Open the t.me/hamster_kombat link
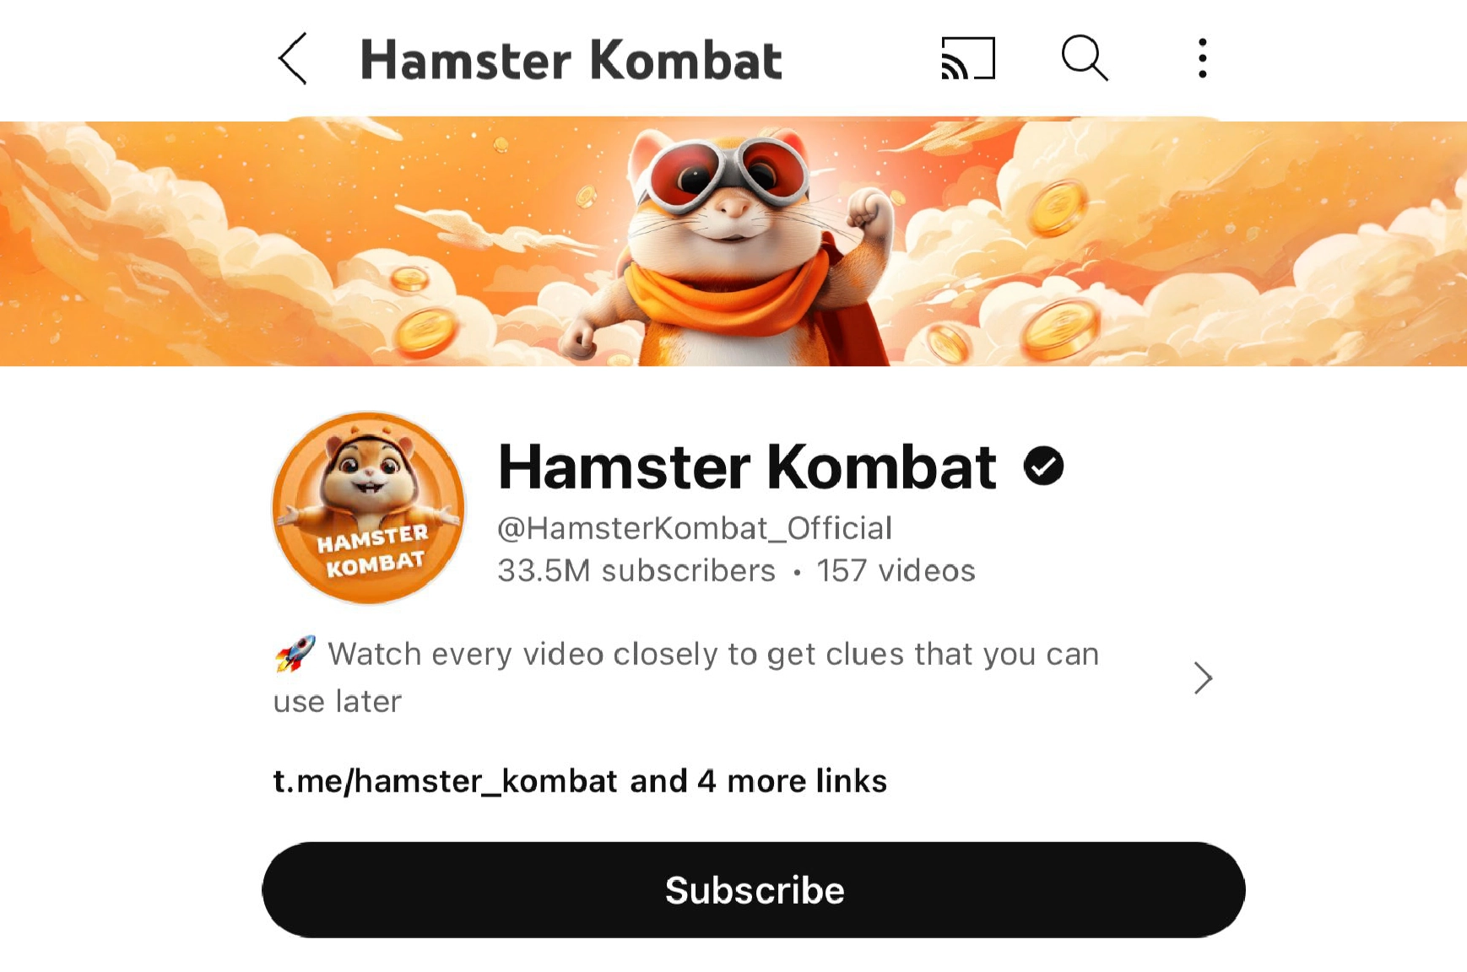 point(445,781)
